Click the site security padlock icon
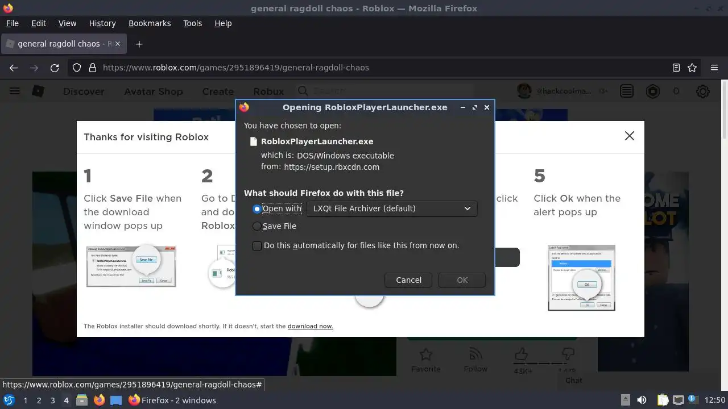Viewport: 728px width, 409px height. pos(92,68)
